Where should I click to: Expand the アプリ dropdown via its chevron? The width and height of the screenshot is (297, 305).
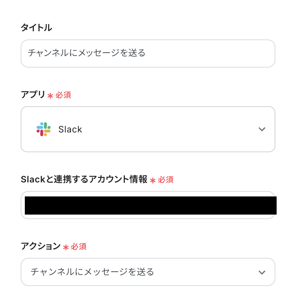coord(262,129)
